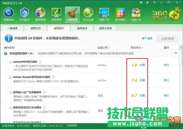Check the Adobe Reader附带的BHO插件 checkbox
This screenshot has height=129, width=183.
click(11, 77)
